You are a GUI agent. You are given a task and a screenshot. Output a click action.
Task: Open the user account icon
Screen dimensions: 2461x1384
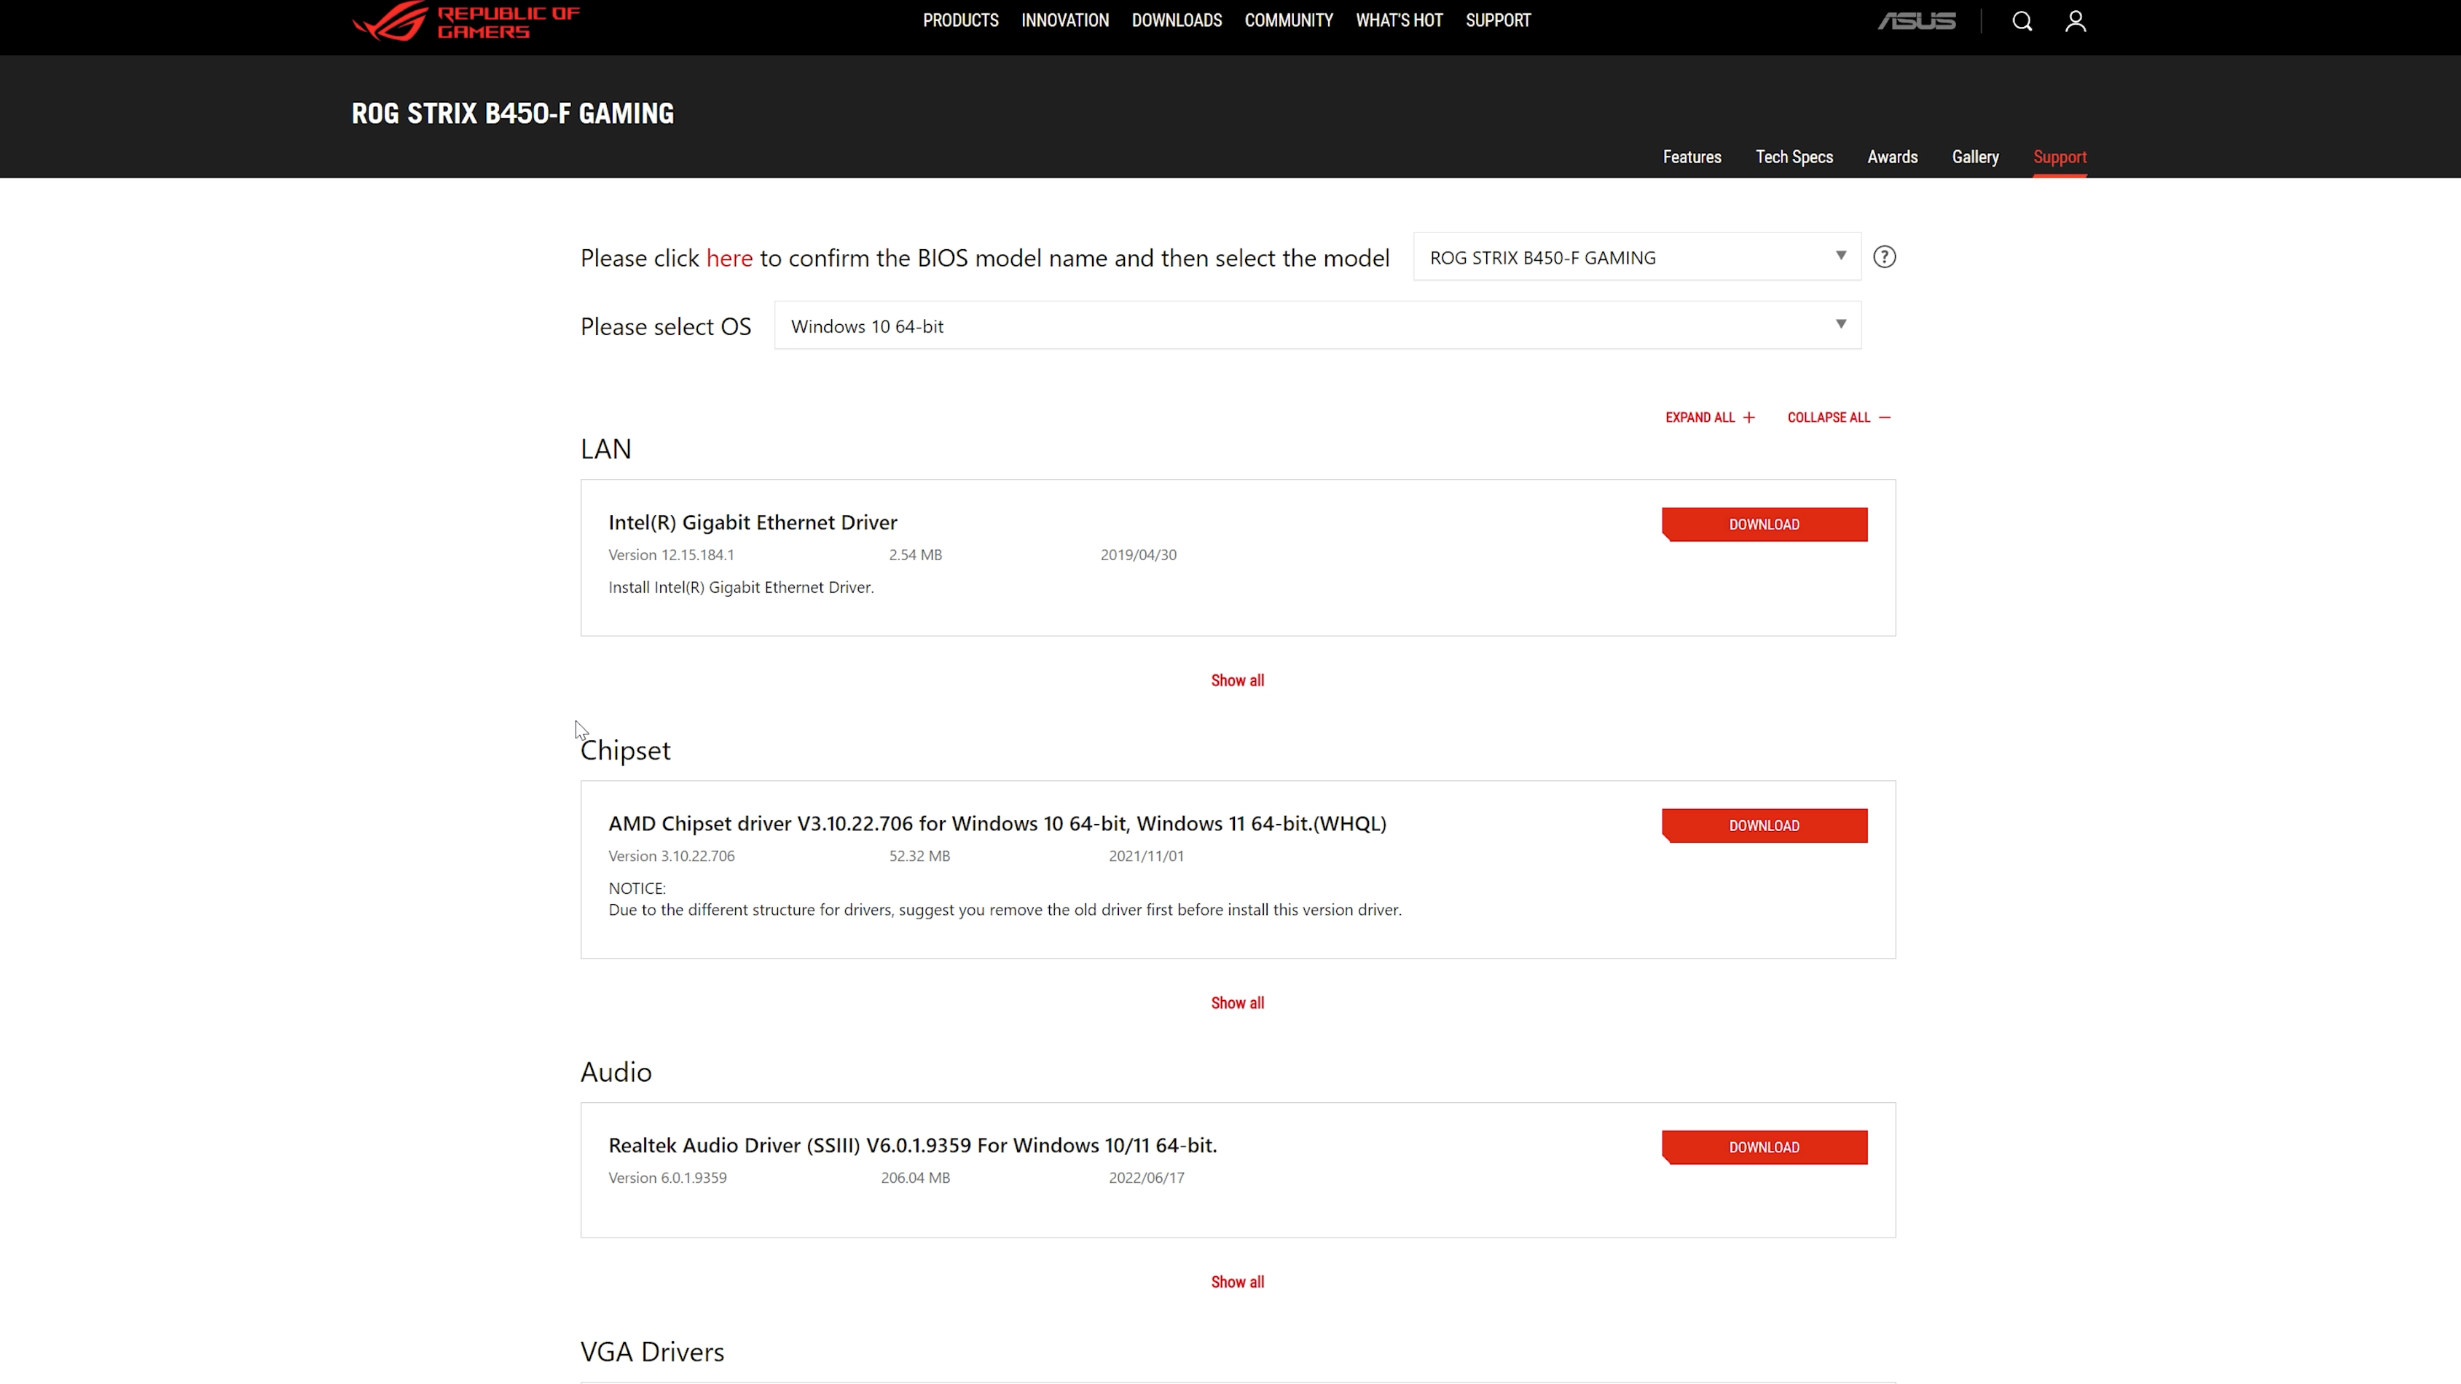click(2075, 21)
